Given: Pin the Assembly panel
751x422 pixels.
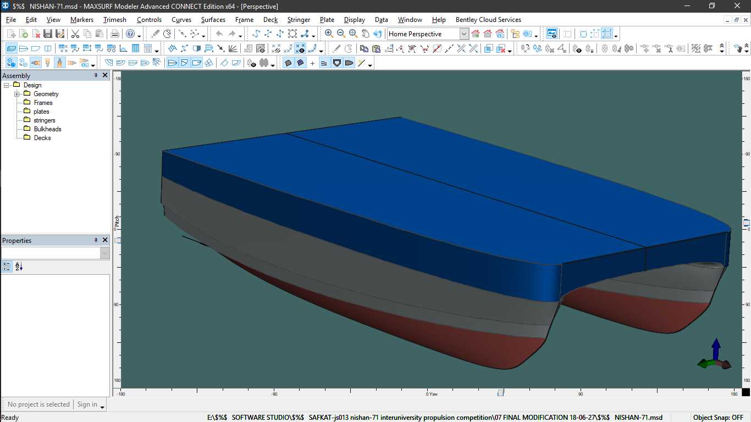Looking at the screenshot, I should click(96, 75).
